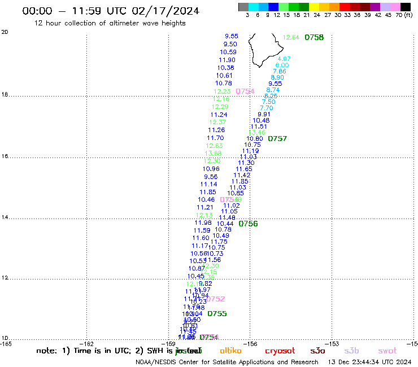
Task: Click the bright red 33 ft legend swatch
Action: click(x=345, y=7)
